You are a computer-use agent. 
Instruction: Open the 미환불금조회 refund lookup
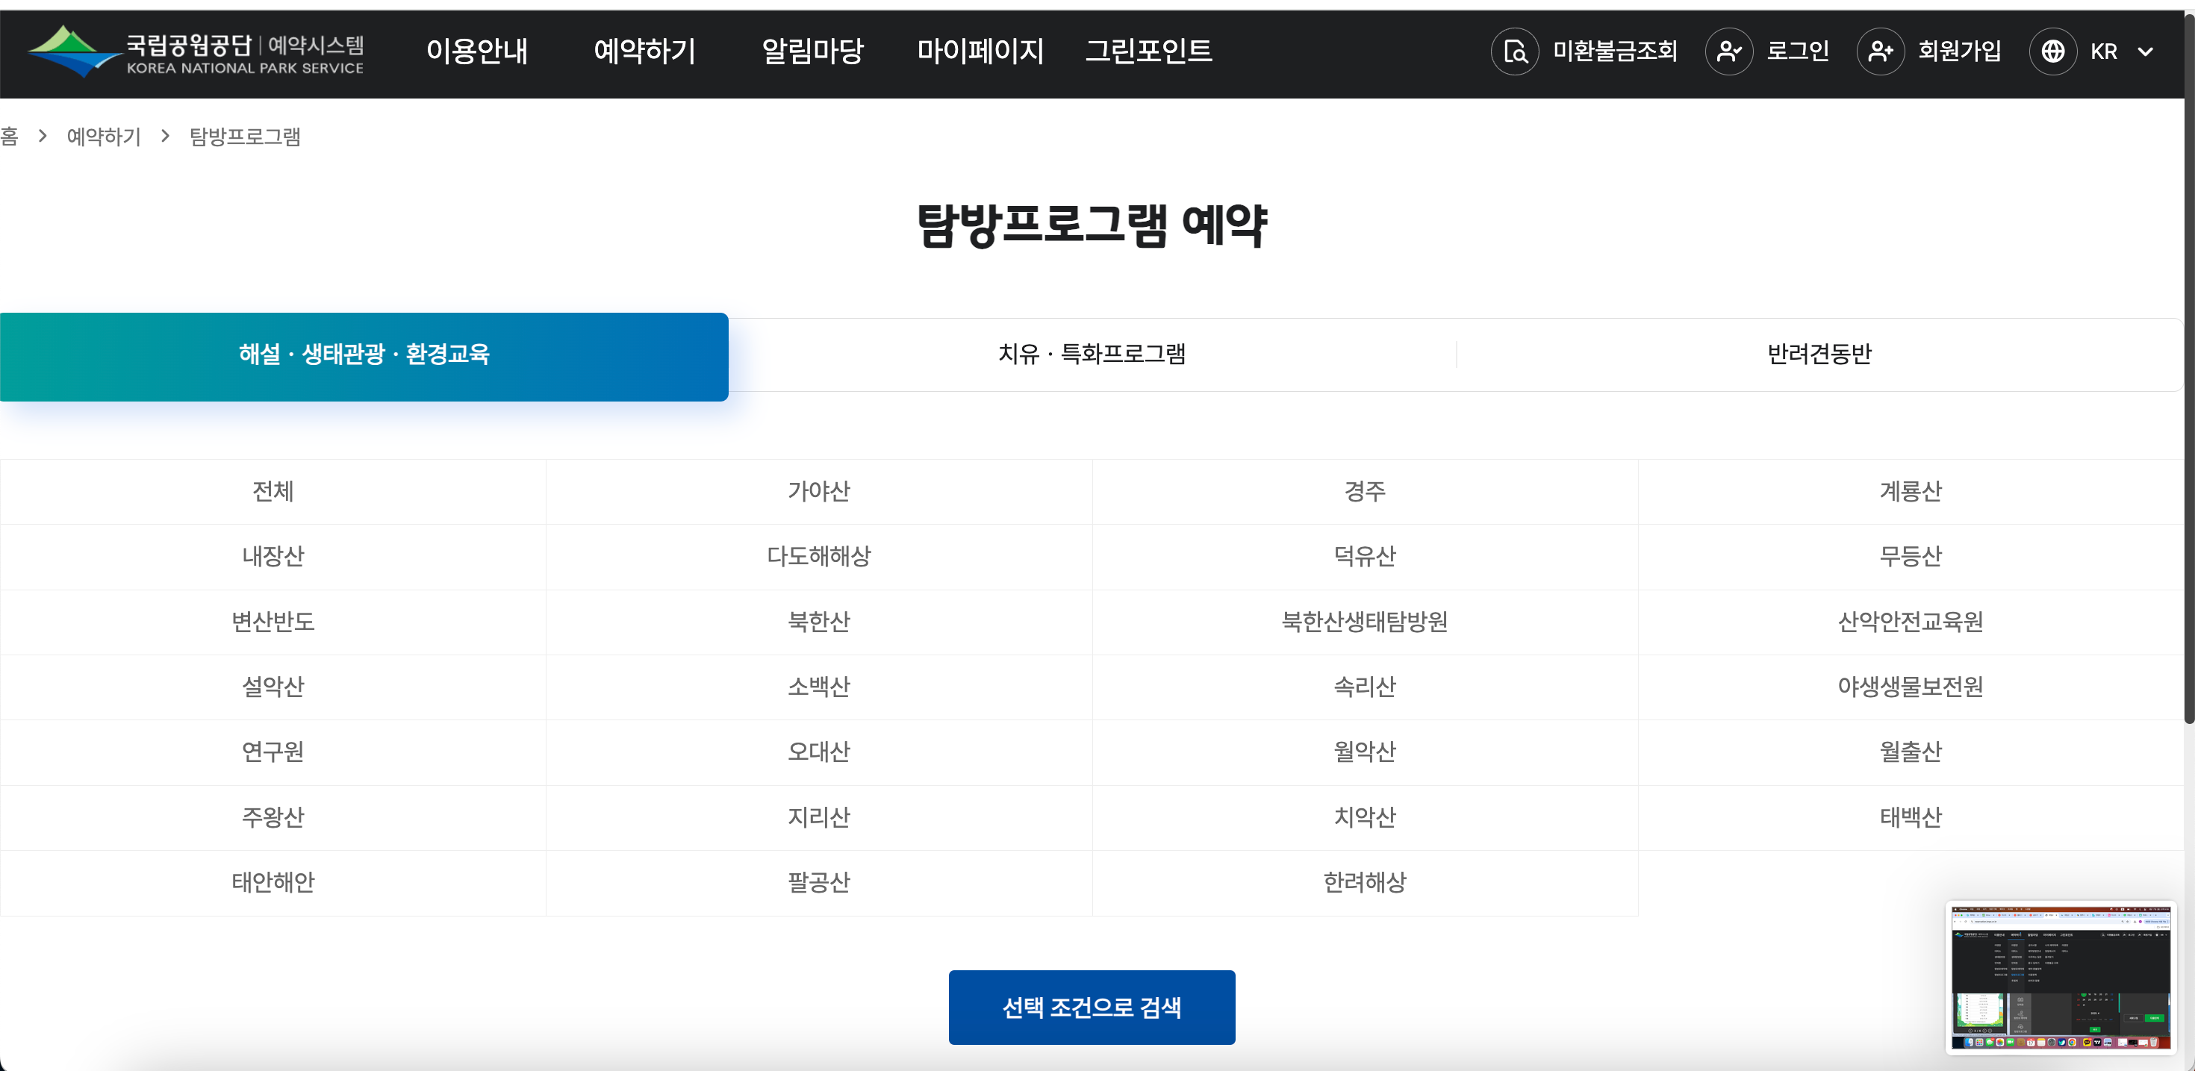tap(1614, 51)
